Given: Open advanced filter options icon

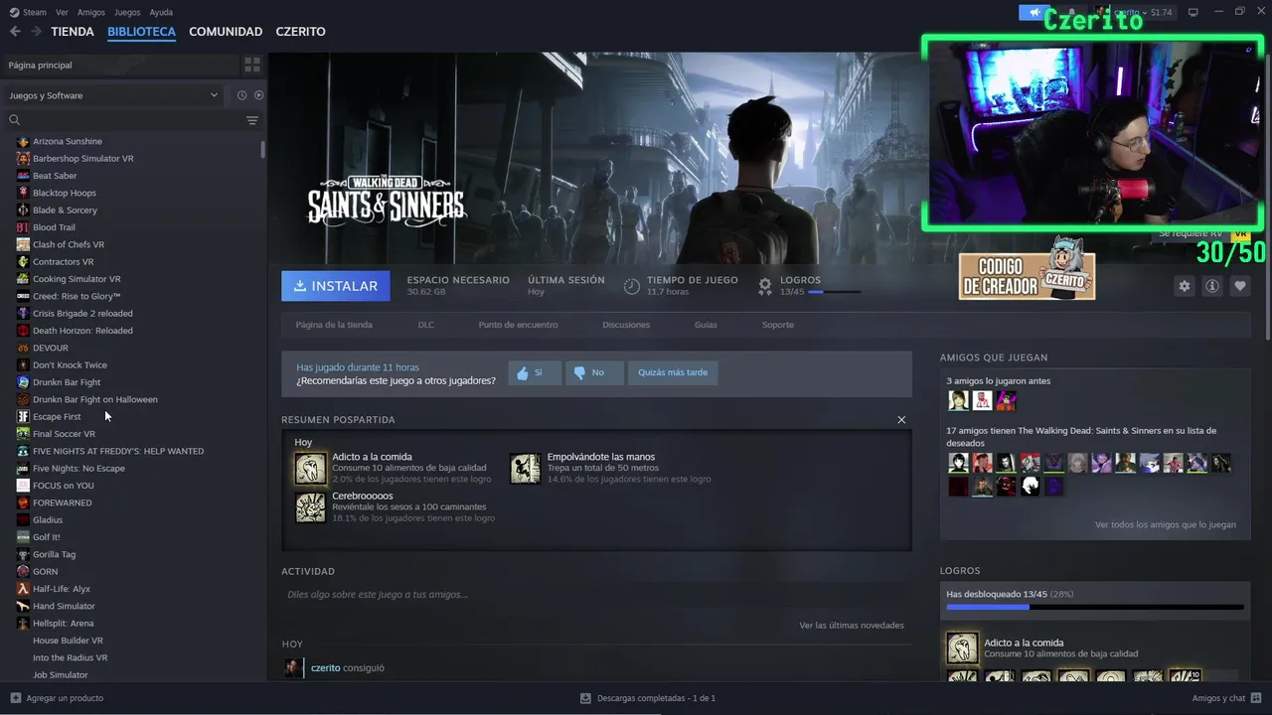Looking at the screenshot, I should [x=252, y=120].
